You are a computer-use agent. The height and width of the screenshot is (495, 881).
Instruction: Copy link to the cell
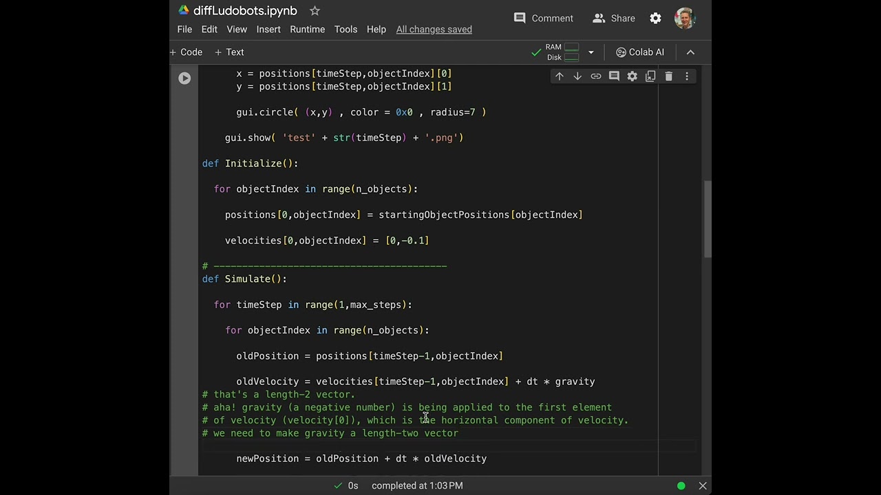[596, 76]
